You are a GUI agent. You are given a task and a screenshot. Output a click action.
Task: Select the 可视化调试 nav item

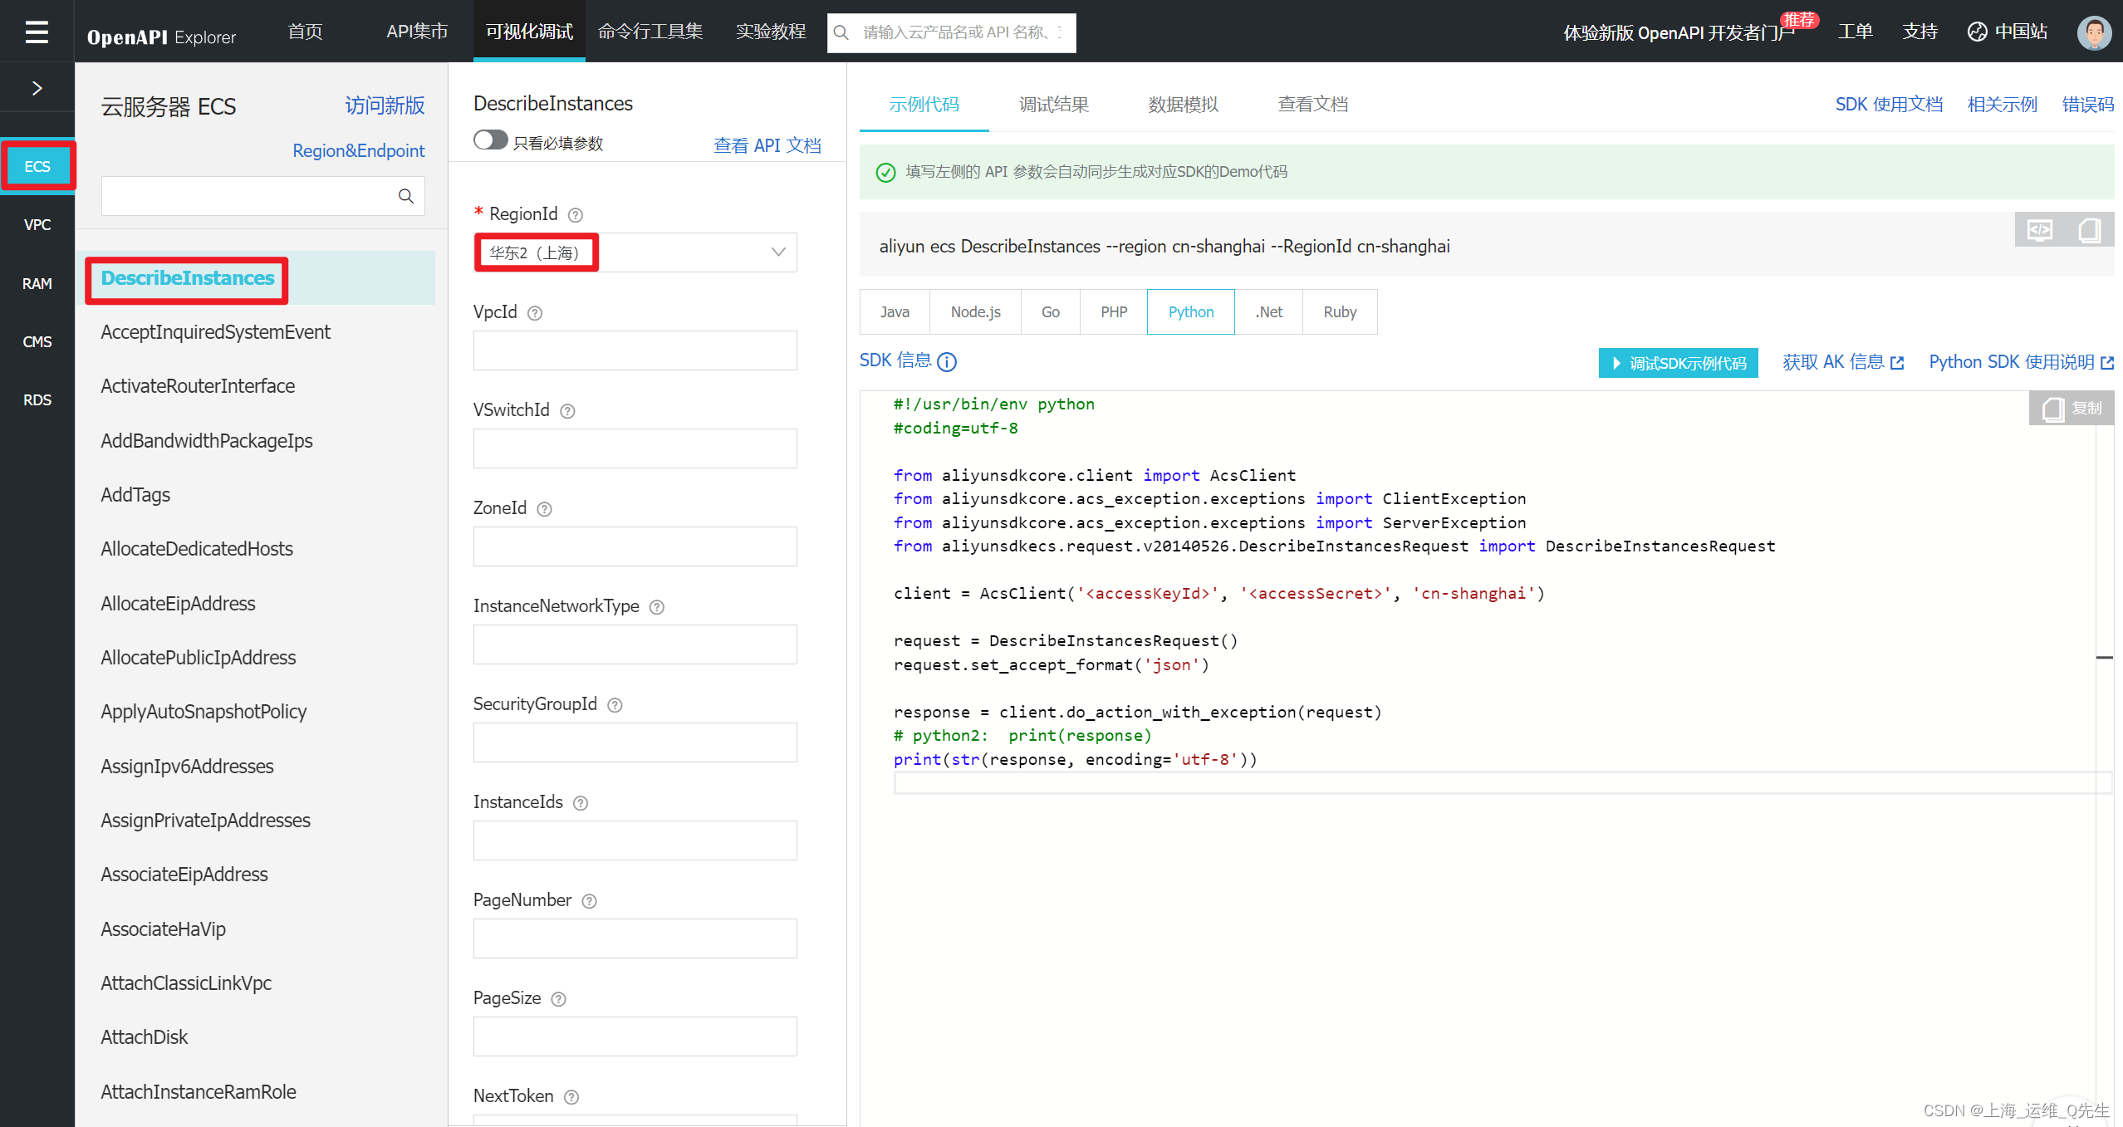529,32
